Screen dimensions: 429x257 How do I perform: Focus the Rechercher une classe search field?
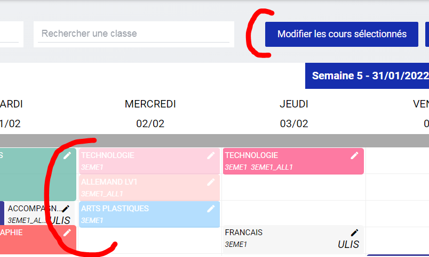pos(133,34)
